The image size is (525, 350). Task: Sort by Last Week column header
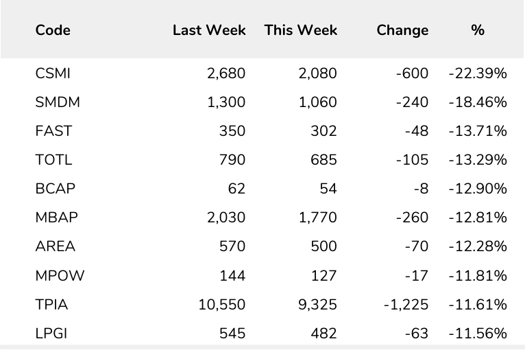click(x=208, y=30)
